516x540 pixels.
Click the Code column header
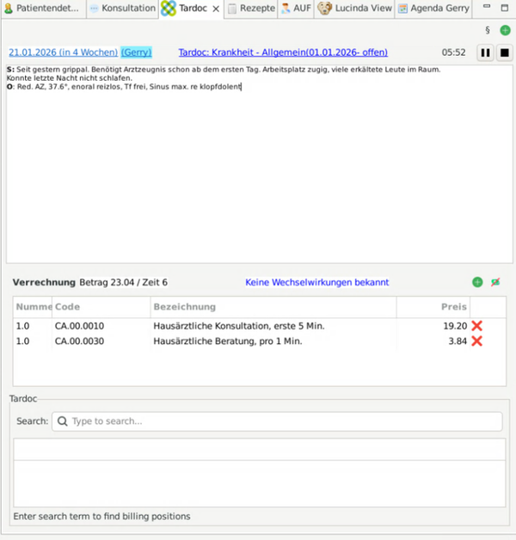[x=101, y=307]
